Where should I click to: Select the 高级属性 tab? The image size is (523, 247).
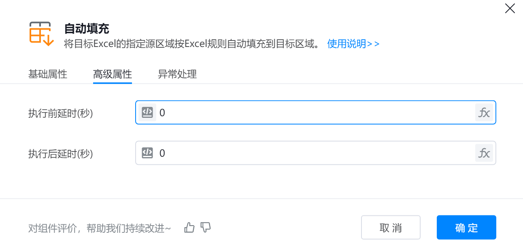point(113,75)
